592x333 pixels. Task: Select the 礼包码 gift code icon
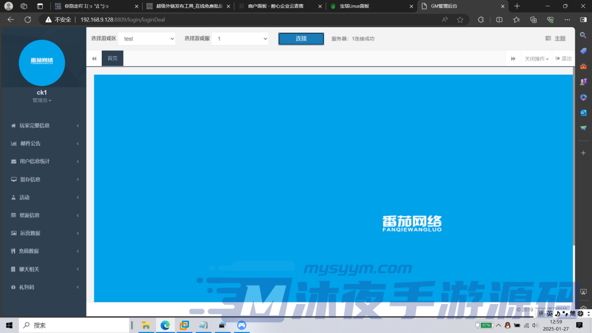[x=13, y=287]
